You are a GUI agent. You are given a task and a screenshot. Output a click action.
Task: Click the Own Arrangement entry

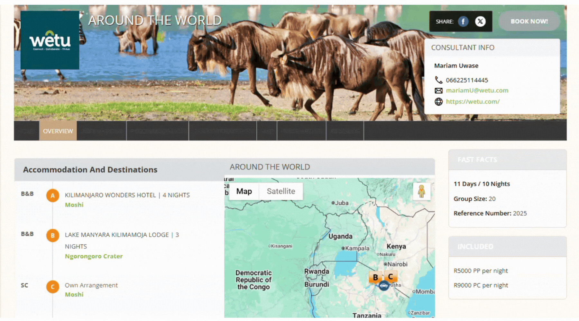pyautogui.click(x=91, y=285)
